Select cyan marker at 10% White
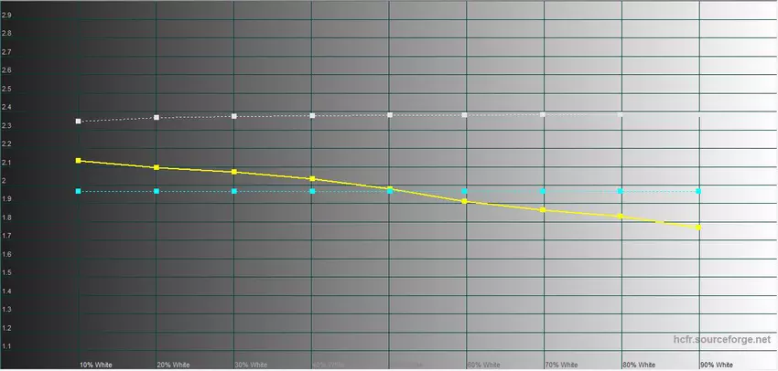This screenshot has width=778, height=371. (79, 191)
